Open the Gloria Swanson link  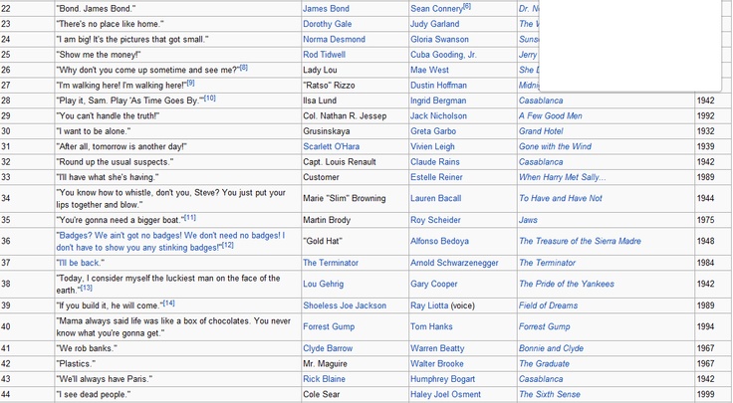[439, 39]
